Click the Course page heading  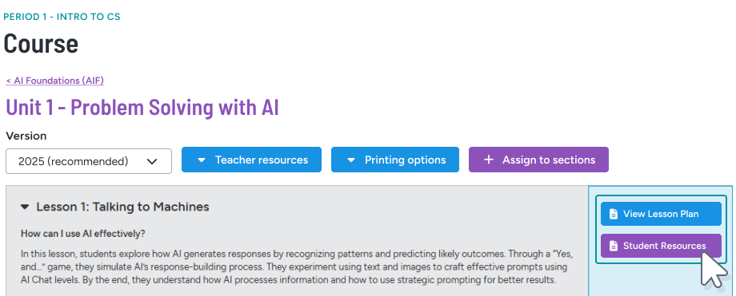point(41,44)
